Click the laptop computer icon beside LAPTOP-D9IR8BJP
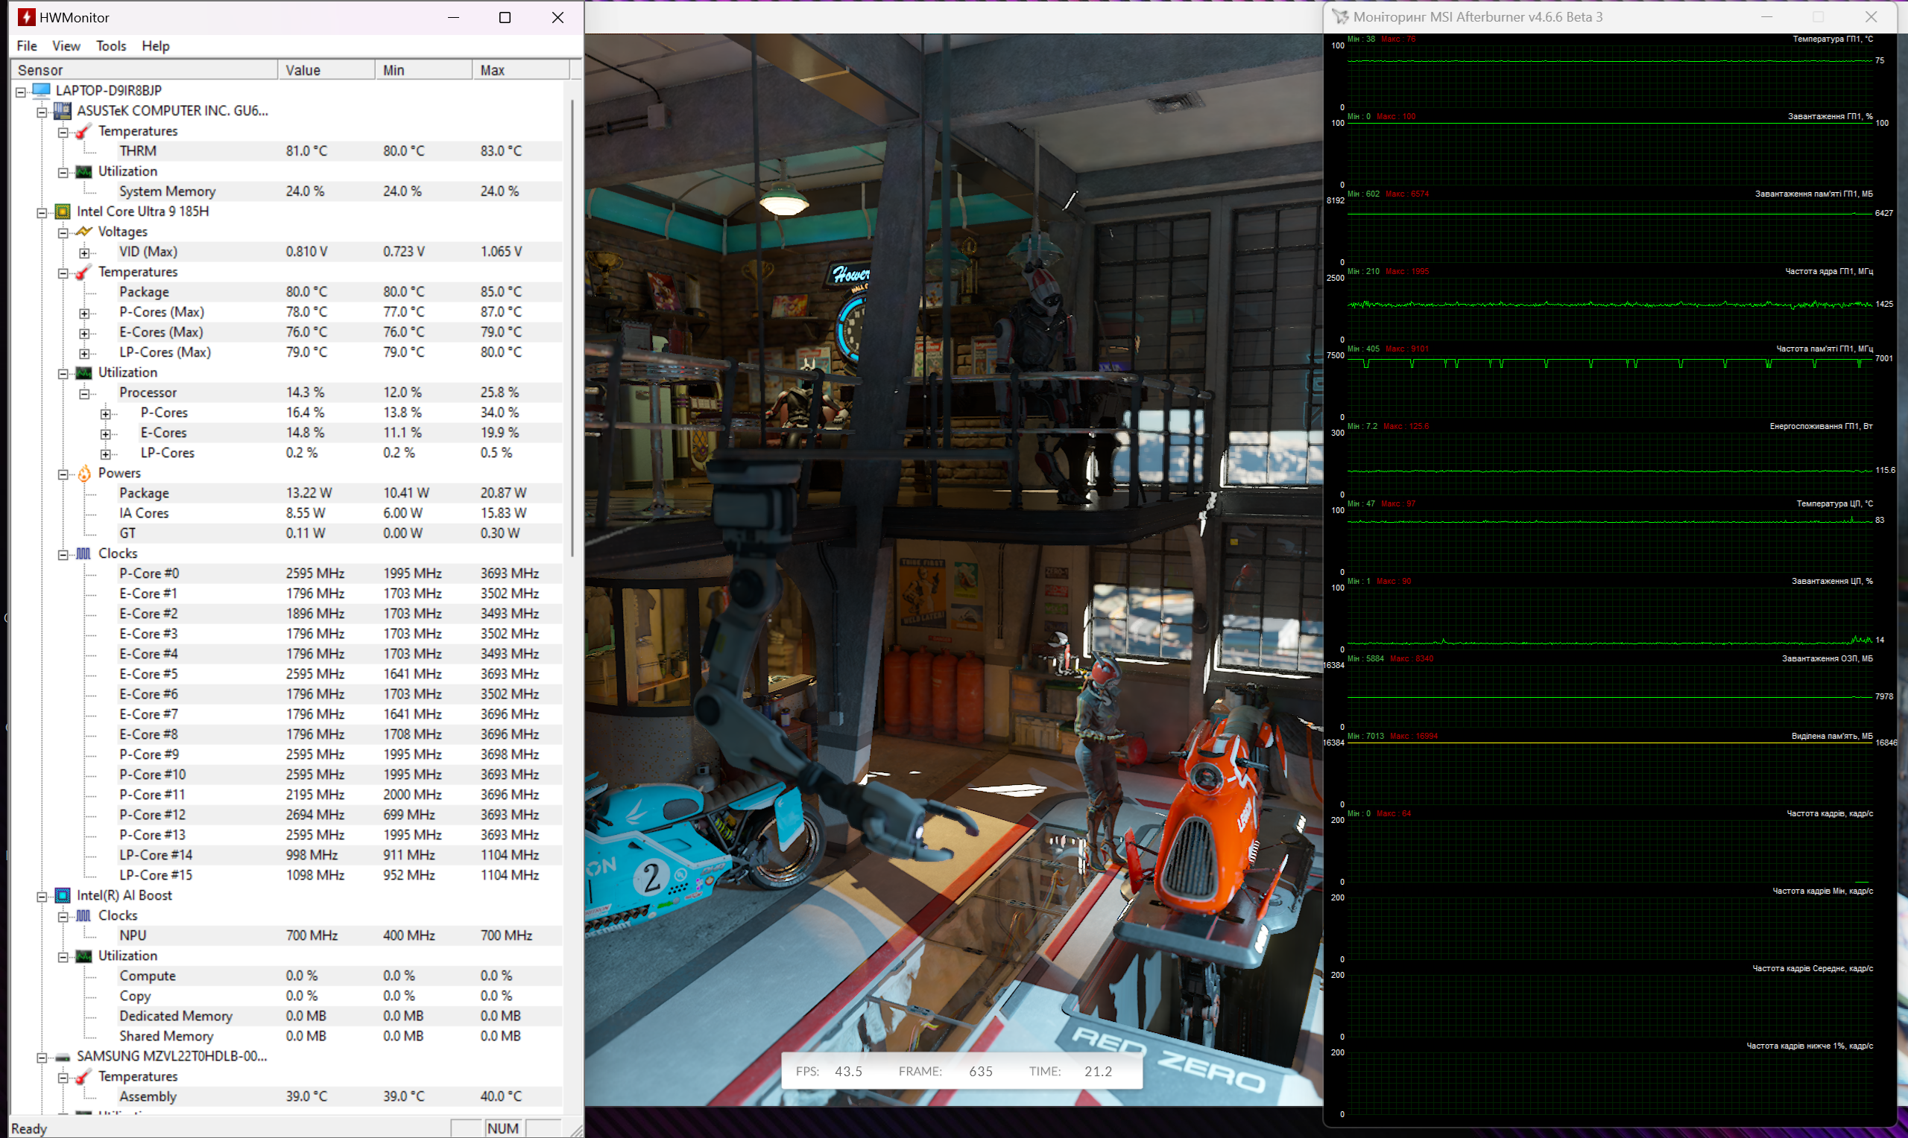The width and height of the screenshot is (1908, 1138). pyautogui.click(x=42, y=89)
